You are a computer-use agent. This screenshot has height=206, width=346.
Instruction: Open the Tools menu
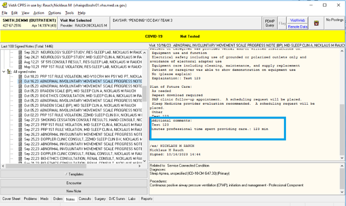pyautogui.click(x=69, y=13)
